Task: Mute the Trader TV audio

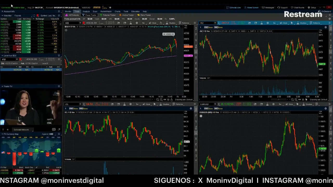Action: pos(8,130)
